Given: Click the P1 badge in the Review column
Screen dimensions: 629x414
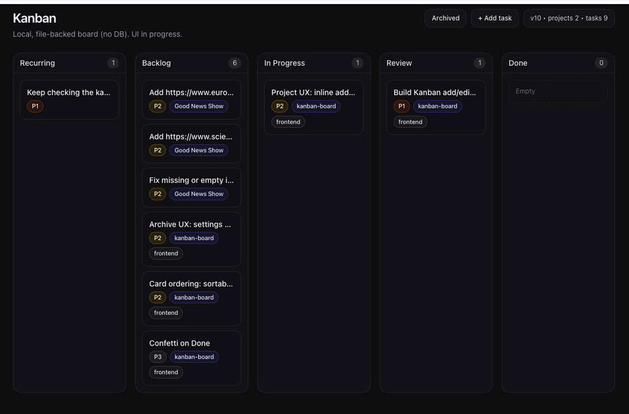Looking at the screenshot, I should click(402, 106).
